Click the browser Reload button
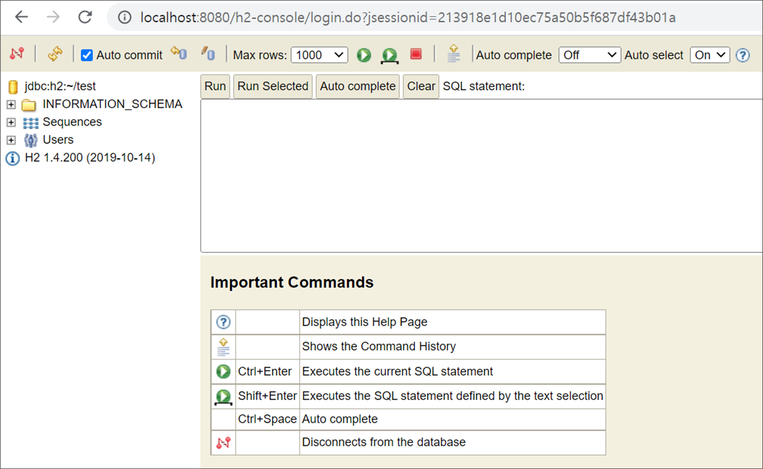 [x=85, y=17]
